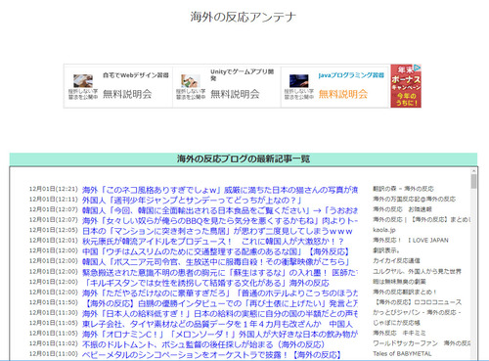Viewport: 489px width, 361px height.
Task: Click the red 年末ボーナスキャンペーン banner
Action: coord(406,86)
